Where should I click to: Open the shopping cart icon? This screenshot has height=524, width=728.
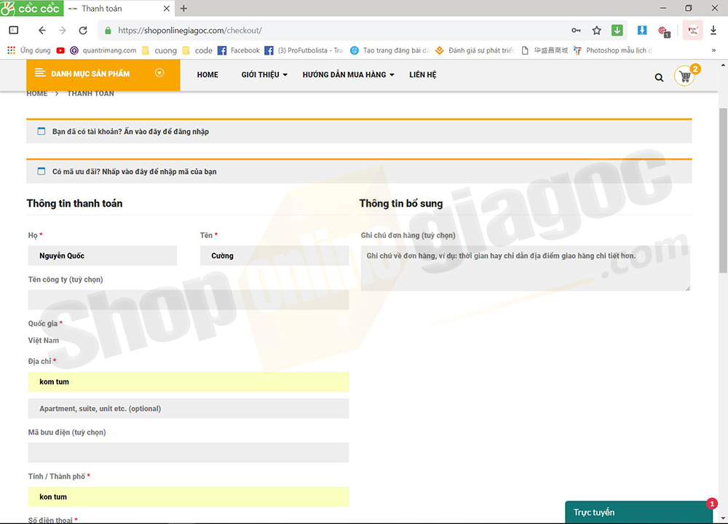tap(684, 76)
